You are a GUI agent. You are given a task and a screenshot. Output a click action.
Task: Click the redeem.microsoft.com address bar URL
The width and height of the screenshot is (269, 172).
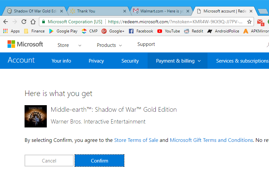pyautogui.click(x=175, y=22)
